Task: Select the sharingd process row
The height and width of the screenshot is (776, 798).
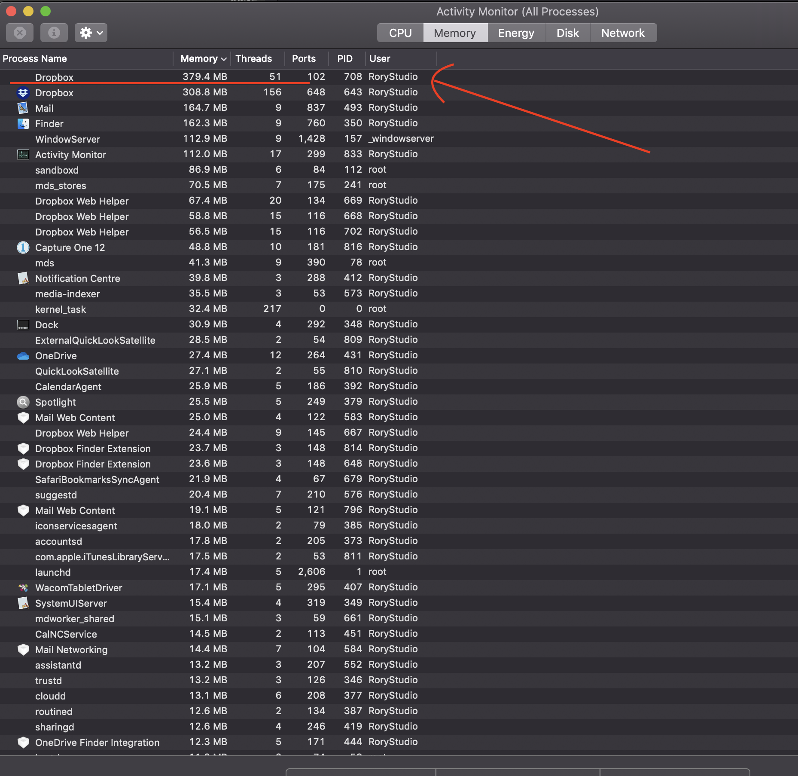Action: [x=399, y=727]
